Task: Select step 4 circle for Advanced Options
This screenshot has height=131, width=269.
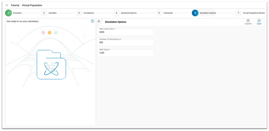Action: coord(116,13)
